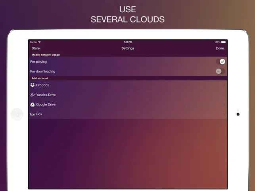255x191 pixels.
Task: Tap the Carrier status text
Action: coord(33,42)
